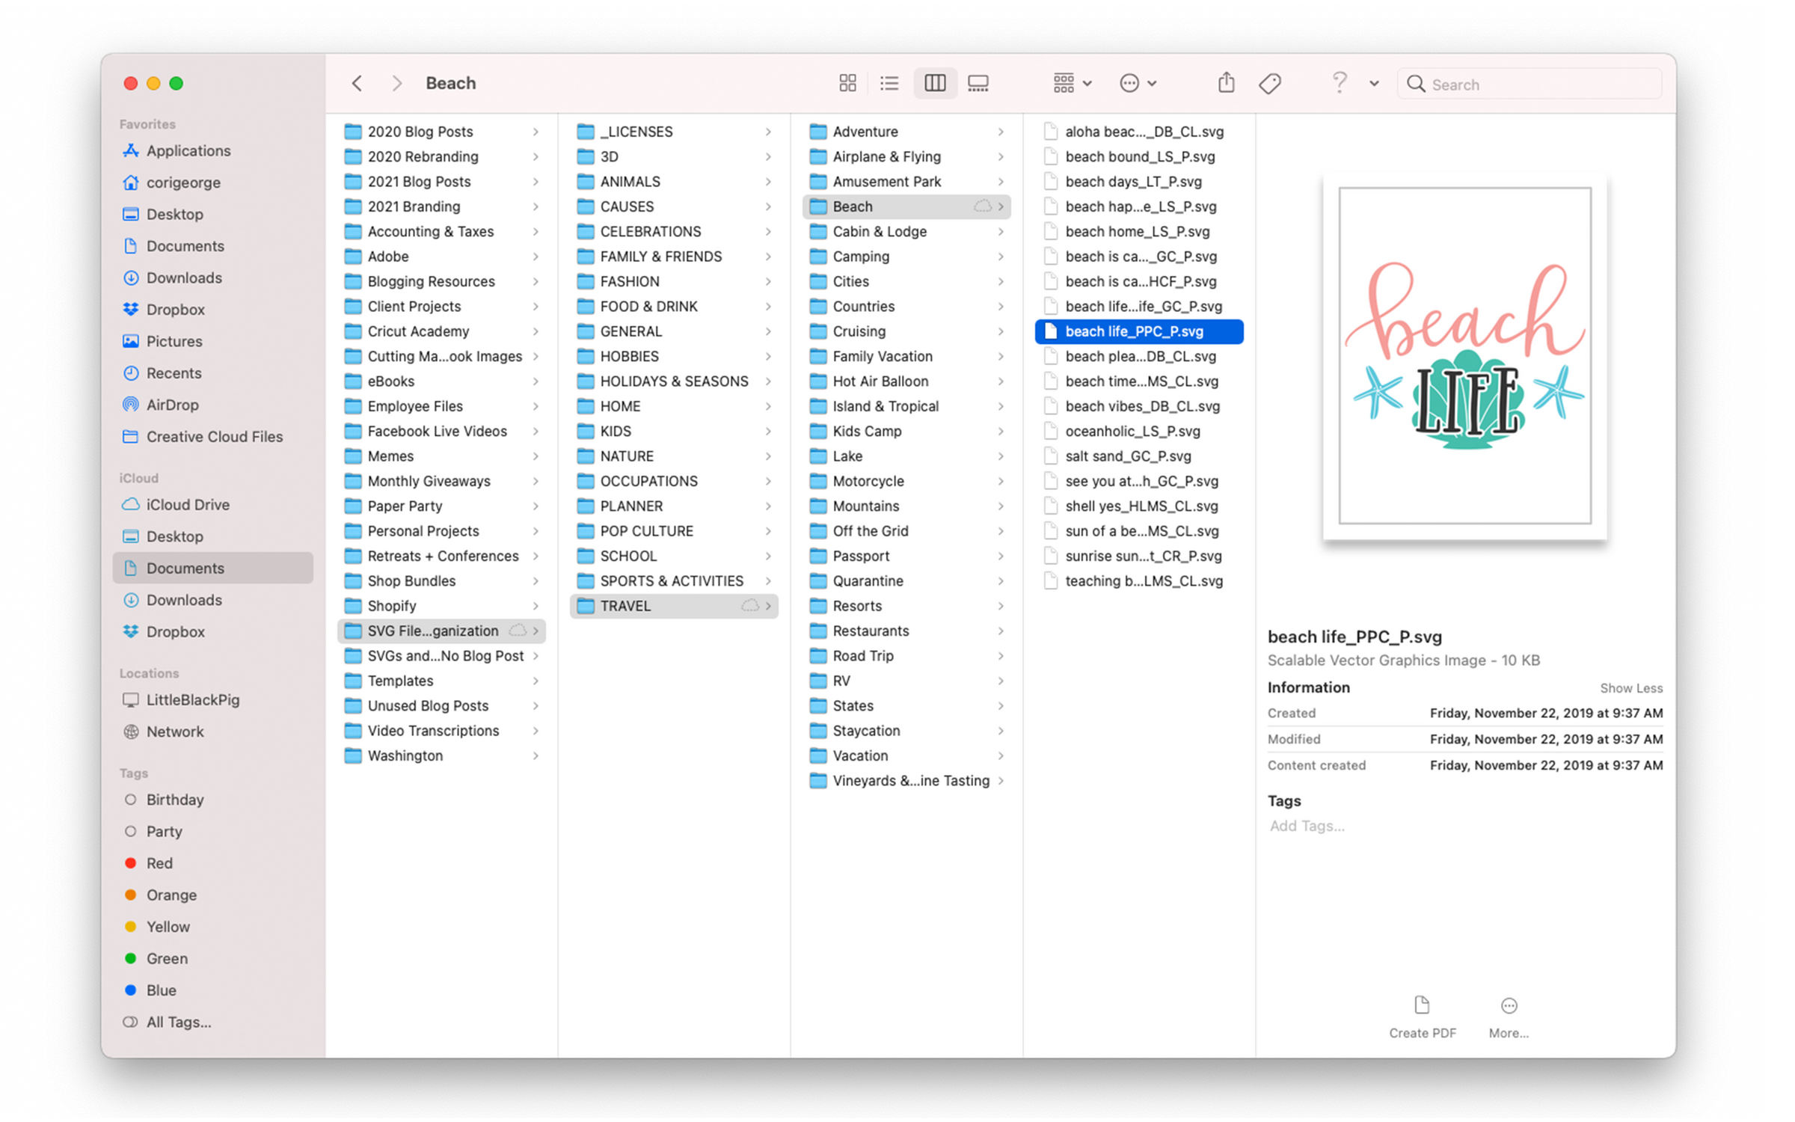The width and height of the screenshot is (1795, 1122).
Task: Click the Help question mark icon
Action: pyautogui.click(x=1339, y=82)
